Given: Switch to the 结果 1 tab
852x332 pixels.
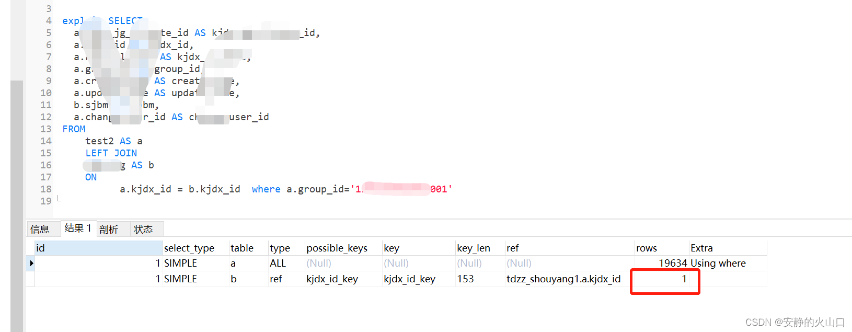Looking at the screenshot, I should 78,228.
